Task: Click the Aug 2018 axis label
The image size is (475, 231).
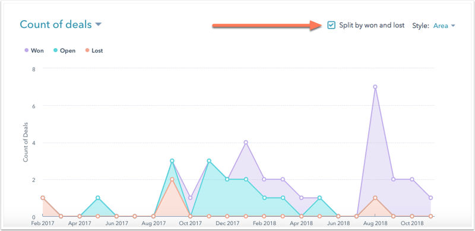Action: coord(375,223)
